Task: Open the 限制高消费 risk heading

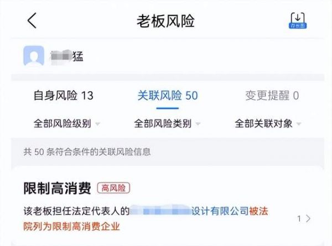Action: [57, 188]
